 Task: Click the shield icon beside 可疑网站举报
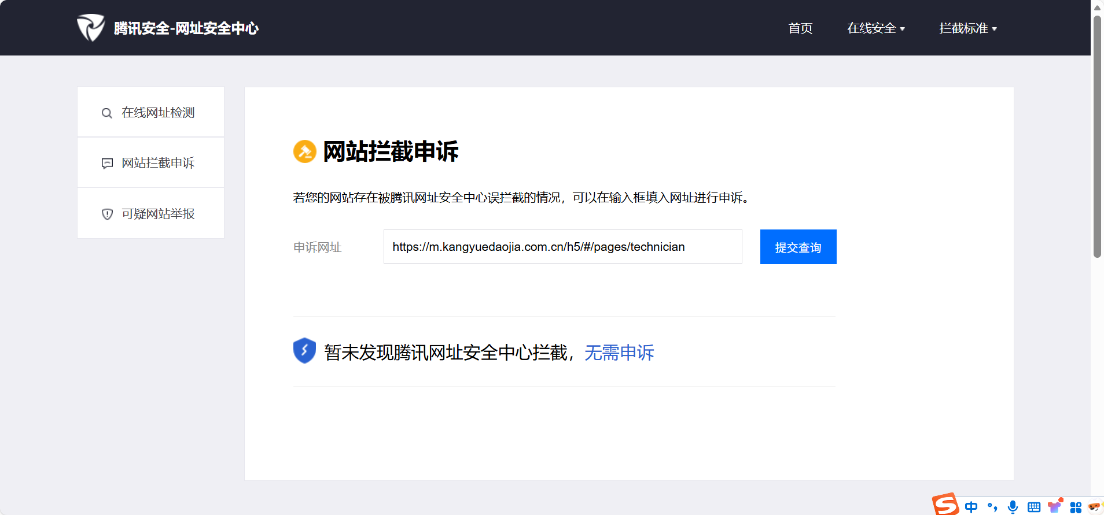point(107,214)
